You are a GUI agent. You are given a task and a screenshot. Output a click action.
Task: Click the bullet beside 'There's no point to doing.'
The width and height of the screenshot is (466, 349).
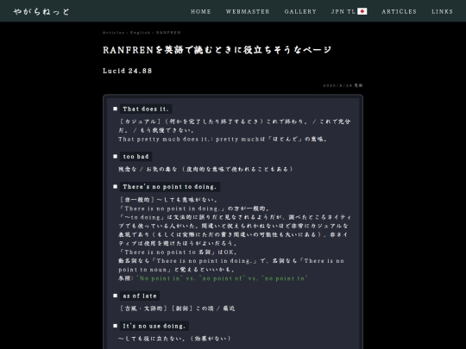pos(116,187)
